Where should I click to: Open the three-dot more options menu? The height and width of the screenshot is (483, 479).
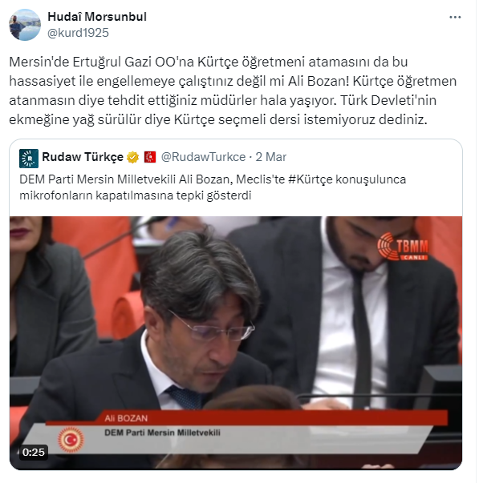455,18
